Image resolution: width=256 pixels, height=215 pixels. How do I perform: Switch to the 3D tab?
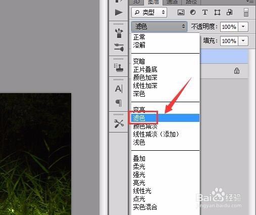[136, 2]
